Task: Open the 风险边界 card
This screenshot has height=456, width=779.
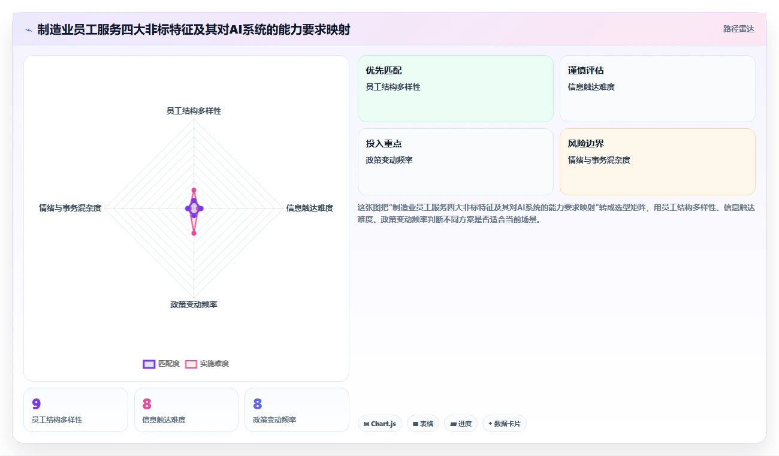Action: coord(657,162)
